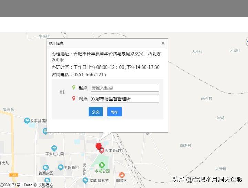
Task: Click the 终点 field containing 双墩市场监督管理所
Action: [125, 99]
